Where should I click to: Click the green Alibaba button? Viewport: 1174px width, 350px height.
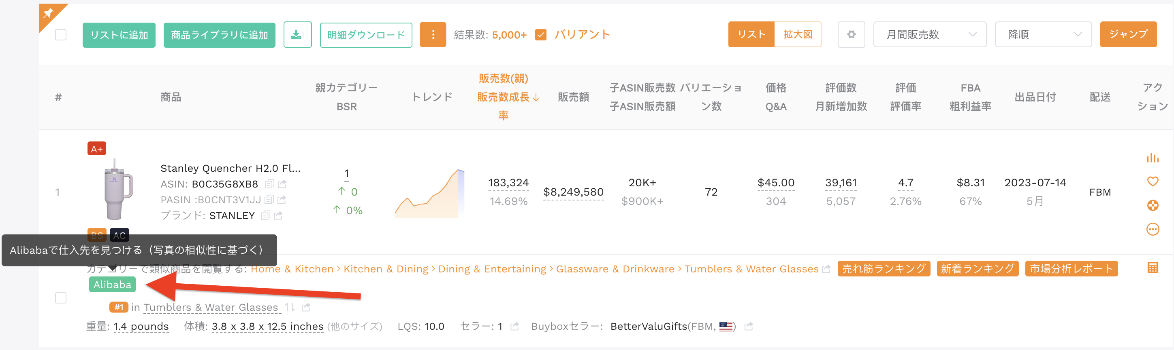click(x=112, y=285)
